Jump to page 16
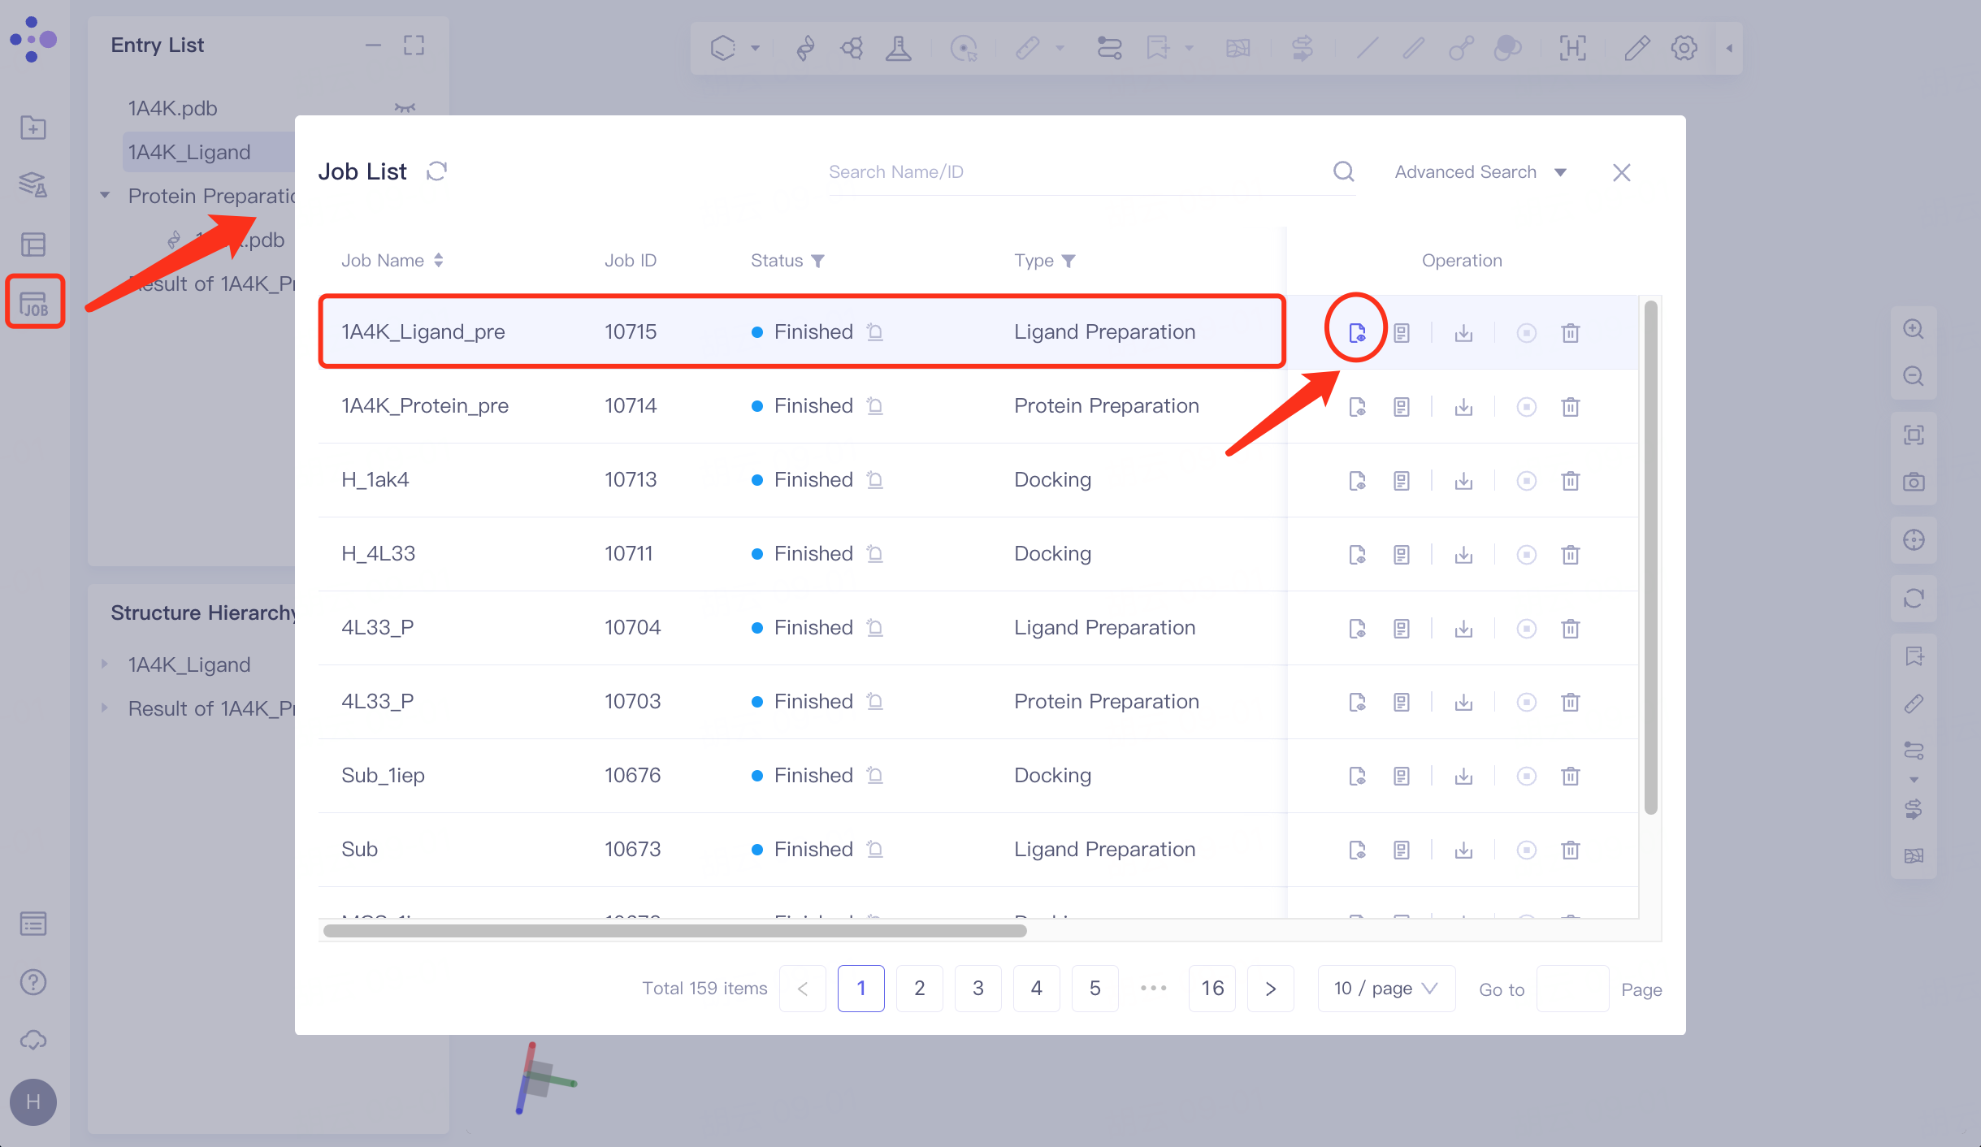This screenshot has width=1981, height=1147. 1212,988
